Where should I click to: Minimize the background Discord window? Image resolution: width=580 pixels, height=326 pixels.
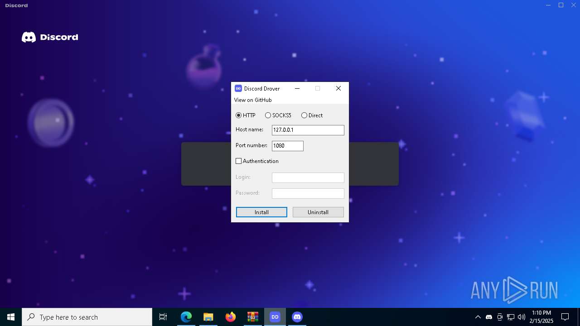[x=549, y=5]
